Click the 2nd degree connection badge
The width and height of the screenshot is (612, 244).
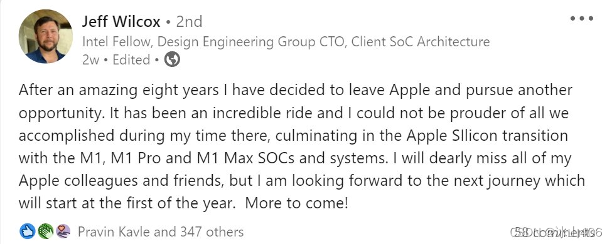190,22
